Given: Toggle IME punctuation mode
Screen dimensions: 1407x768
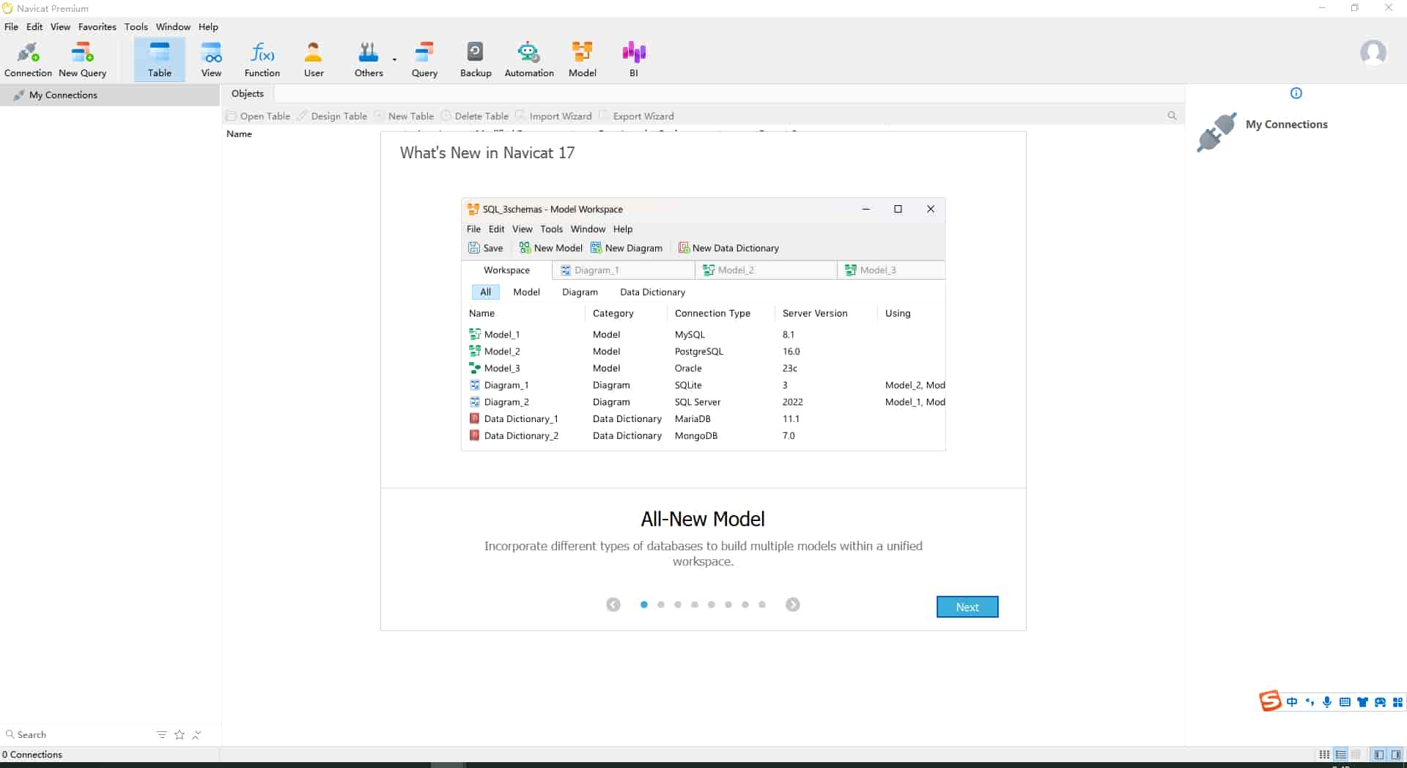Looking at the screenshot, I should tap(1310, 702).
